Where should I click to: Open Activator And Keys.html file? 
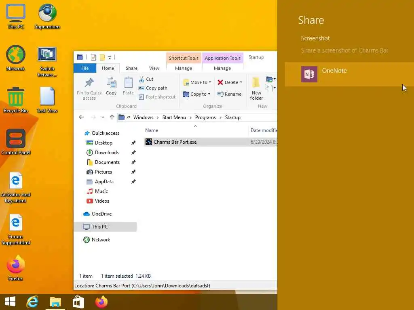16,187
